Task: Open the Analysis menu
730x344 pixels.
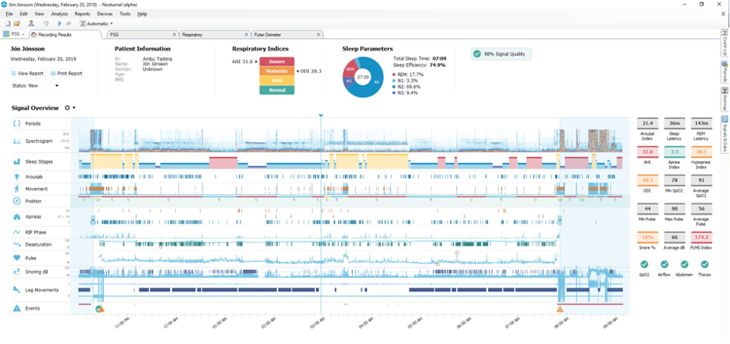Action: 59,14
